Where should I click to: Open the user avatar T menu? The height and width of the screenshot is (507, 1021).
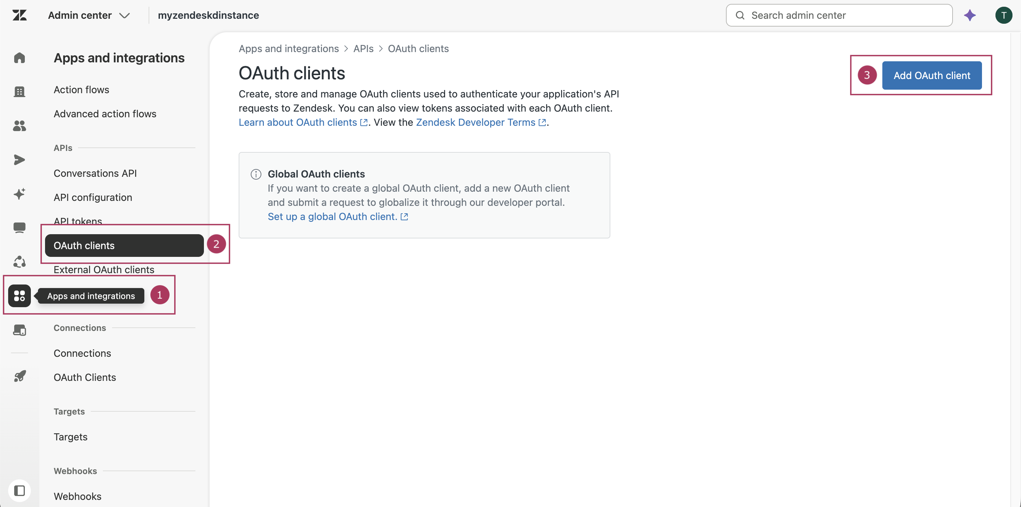(1004, 15)
